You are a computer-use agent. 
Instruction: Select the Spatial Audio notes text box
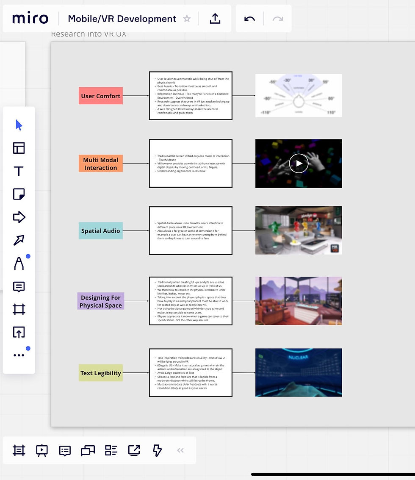pos(191,230)
